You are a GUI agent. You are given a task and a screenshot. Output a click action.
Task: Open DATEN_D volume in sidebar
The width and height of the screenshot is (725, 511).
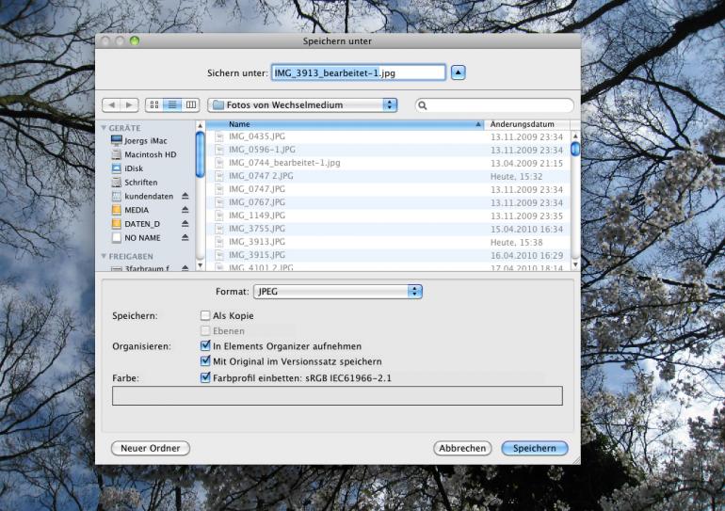[142, 224]
